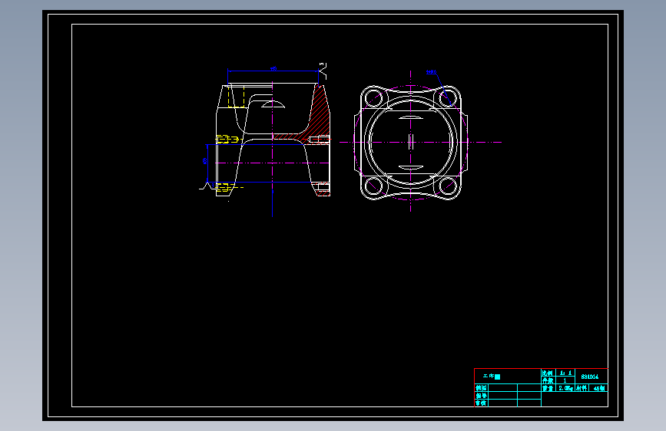Click the 831014 drawing number
This screenshot has height=431, width=666.
[x=589, y=377]
